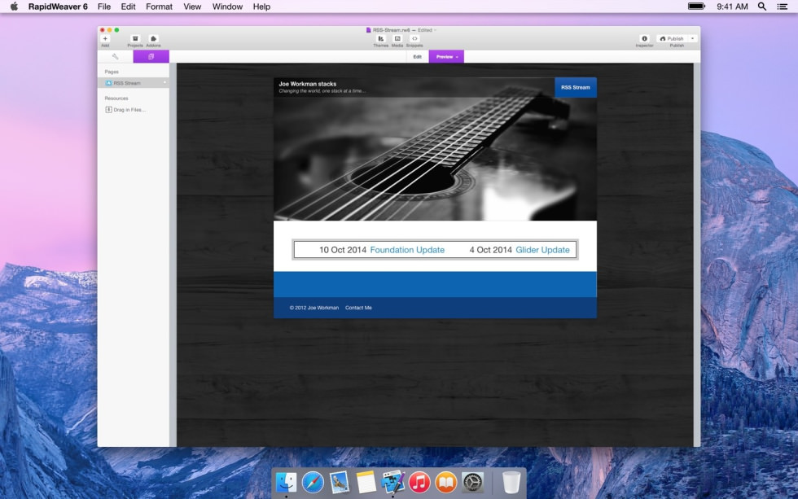Click the '© 2012 Joe Workman' footer text
Image resolution: width=798 pixels, height=499 pixels.
point(314,308)
